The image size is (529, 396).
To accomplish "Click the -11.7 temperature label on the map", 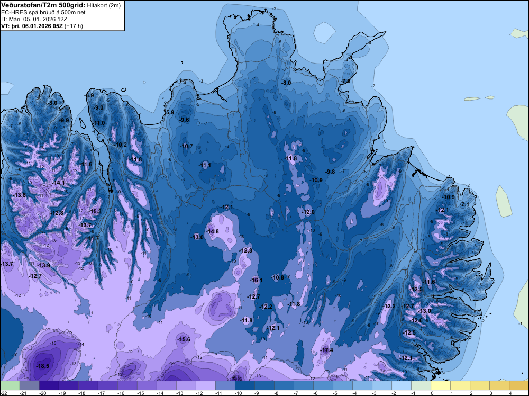I will 93,238.
